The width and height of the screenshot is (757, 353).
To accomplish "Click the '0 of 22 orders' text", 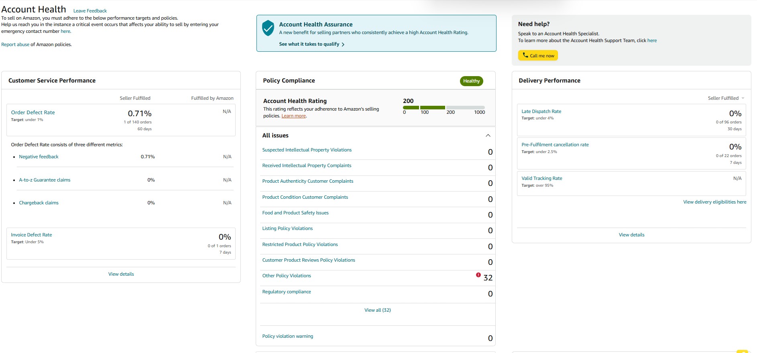I will coord(729,156).
